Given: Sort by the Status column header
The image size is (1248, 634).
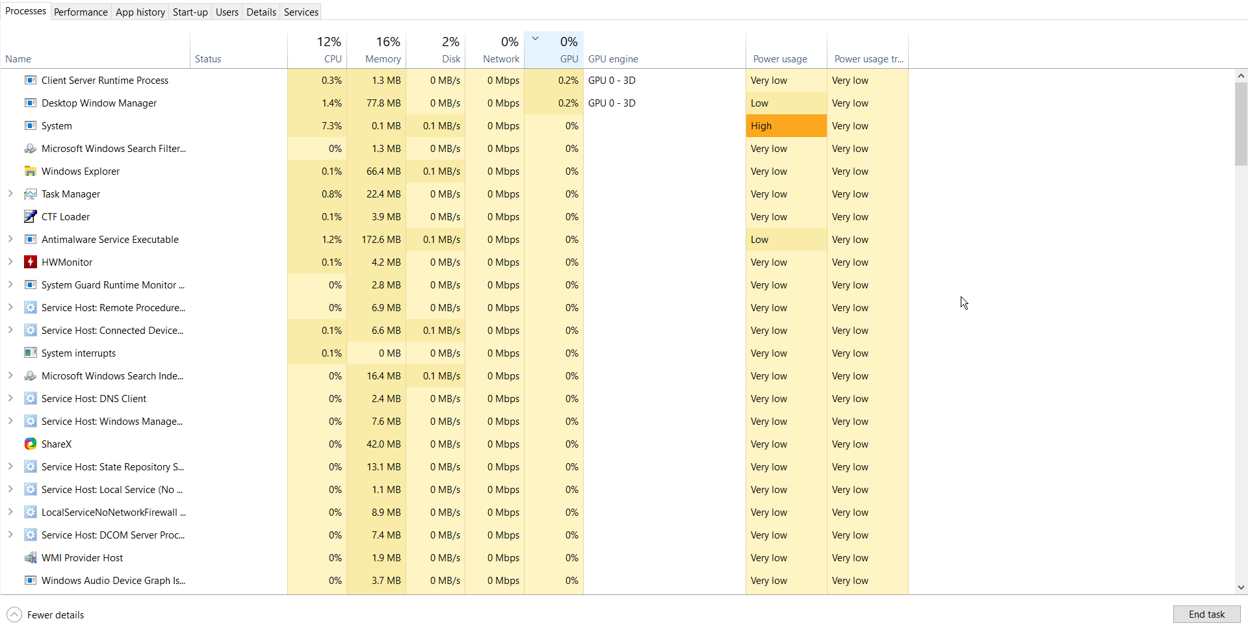Looking at the screenshot, I should (x=239, y=50).
